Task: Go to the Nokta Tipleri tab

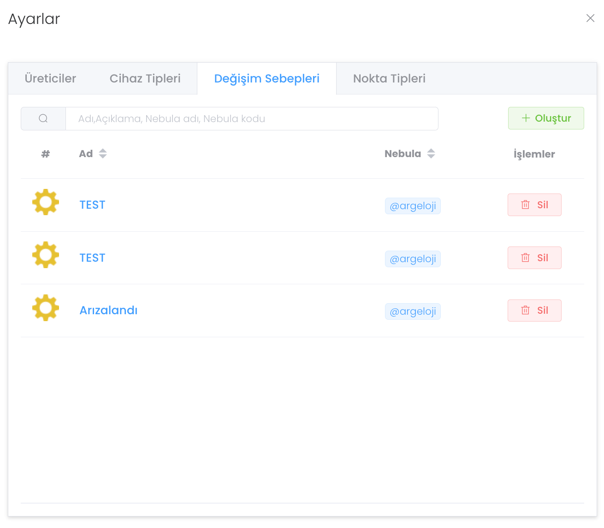Action: coord(389,79)
